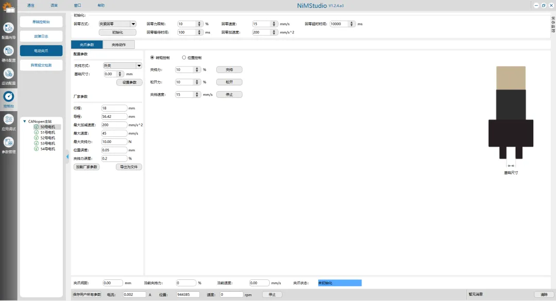Open the 参数管理 sidebar icon
Viewport: 556px width, 301px height.
(9, 146)
